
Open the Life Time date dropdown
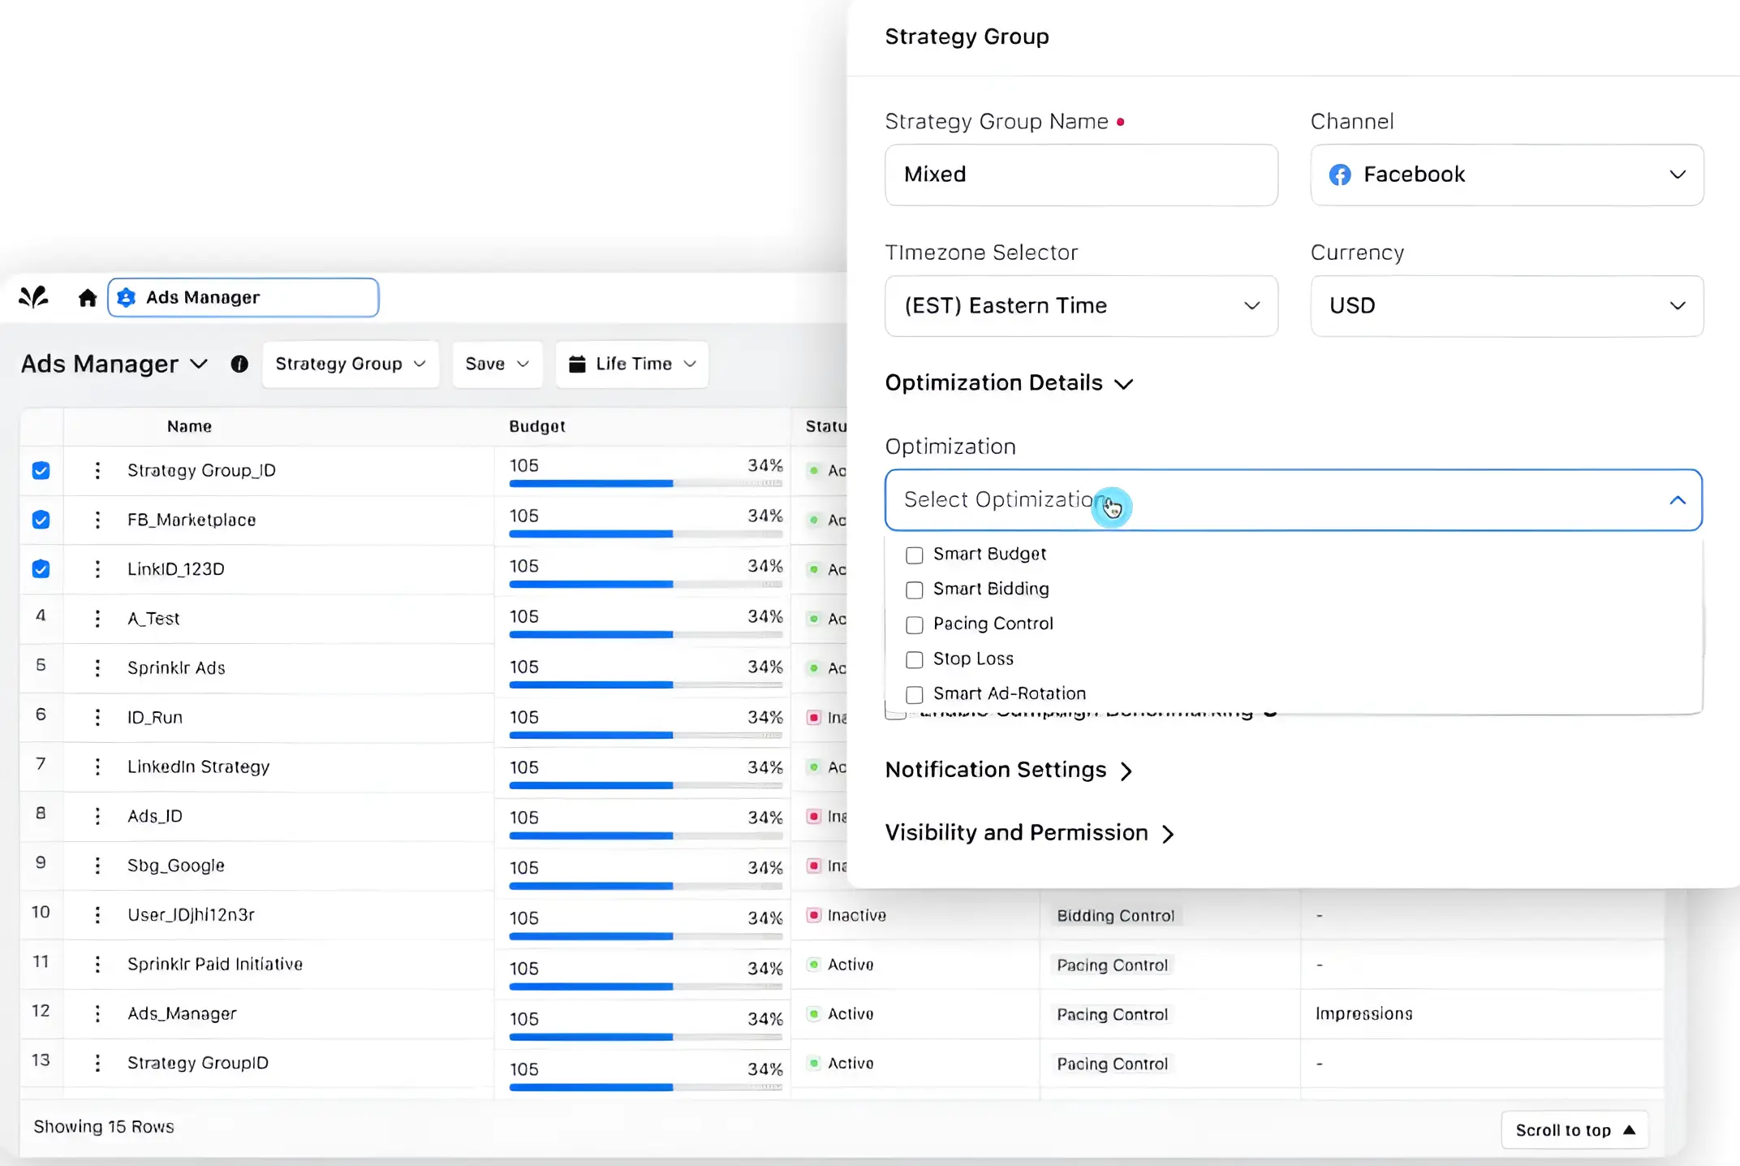pos(632,364)
